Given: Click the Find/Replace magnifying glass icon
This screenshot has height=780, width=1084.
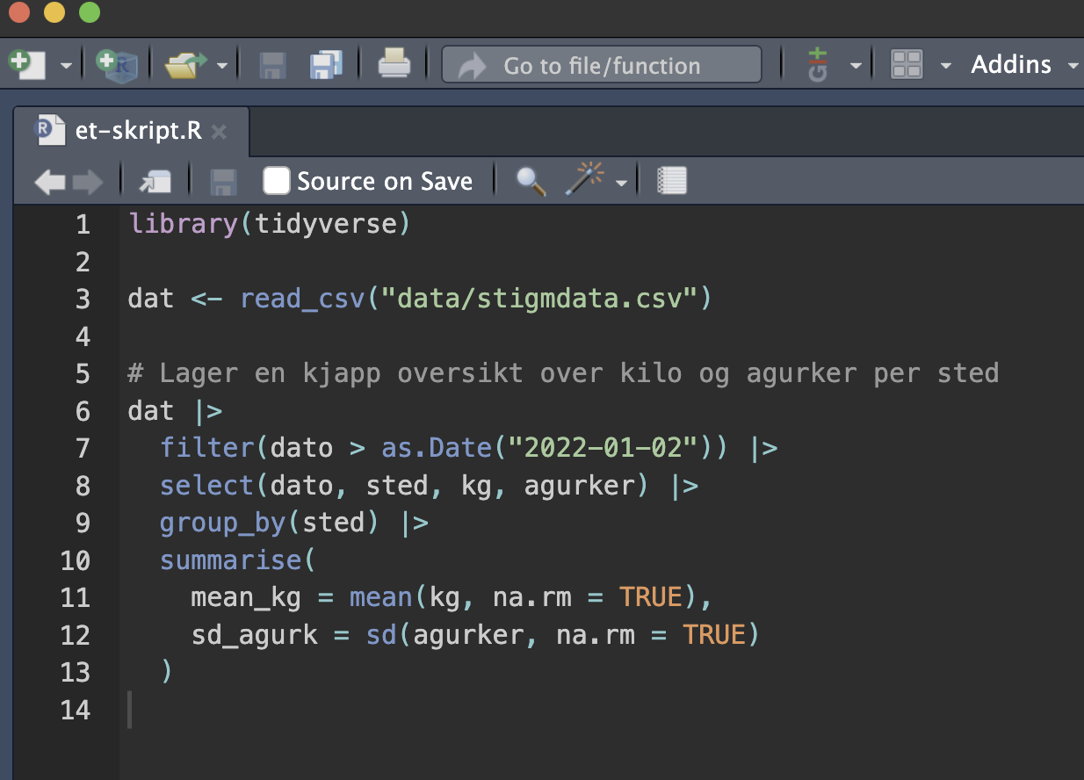Looking at the screenshot, I should (x=531, y=181).
